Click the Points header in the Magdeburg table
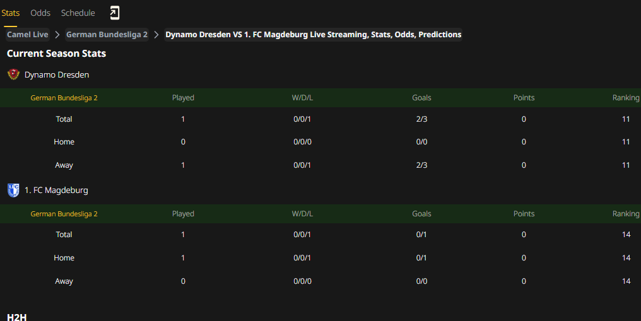Screen dimensions: 641x321 point(524,214)
